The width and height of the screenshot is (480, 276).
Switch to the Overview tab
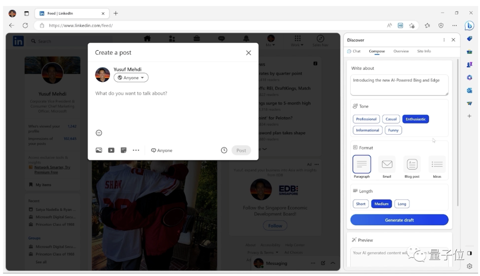pyautogui.click(x=401, y=51)
